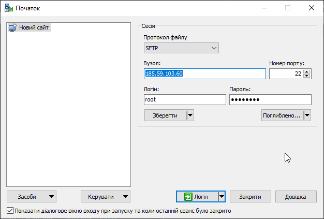Open the Зберегти button dropdown arrow

pyautogui.click(x=190, y=115)
